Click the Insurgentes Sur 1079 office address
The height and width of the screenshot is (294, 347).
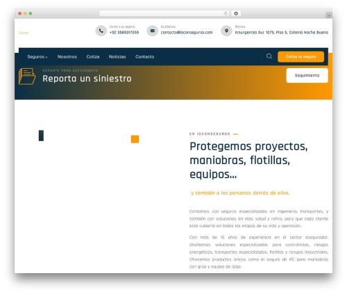click(282, 33)
